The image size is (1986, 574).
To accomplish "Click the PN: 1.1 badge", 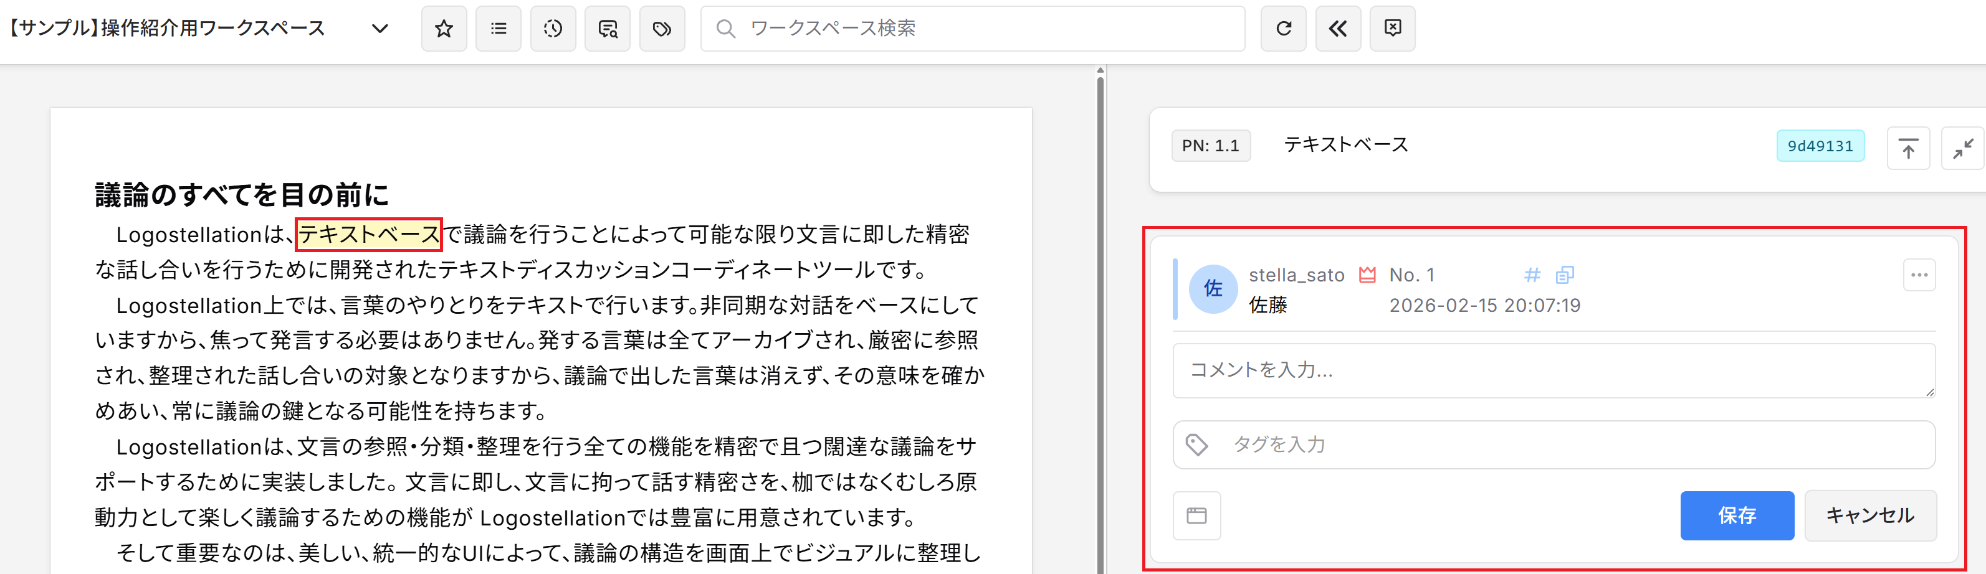I will (x=1210, y=146).
